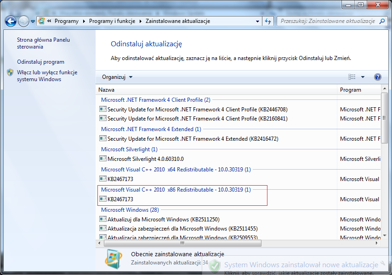Open the view options dropdown arrow
392x275 pixels.
pyautogui.click(x=363, y=77)
